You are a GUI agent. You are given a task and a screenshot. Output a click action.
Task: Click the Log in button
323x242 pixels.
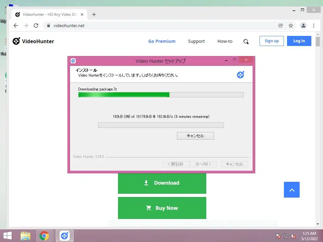299,41
